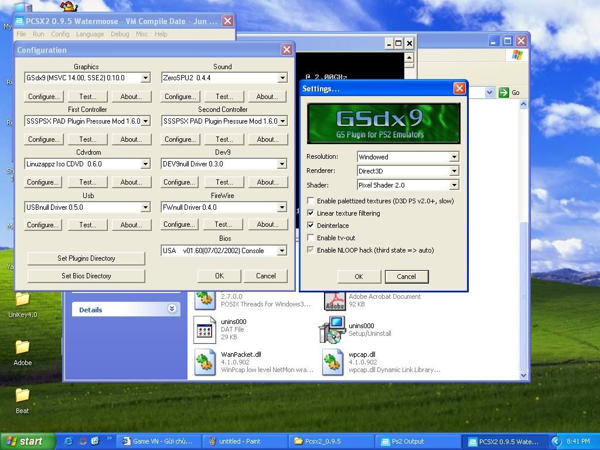Click the GSdx9 banner image
Viewport: 600px width, 450px height.
pyautogui.click(x=383, y=123)
